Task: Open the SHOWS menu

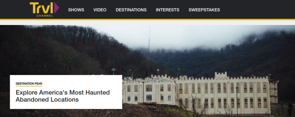Action: tap(76, 10)
